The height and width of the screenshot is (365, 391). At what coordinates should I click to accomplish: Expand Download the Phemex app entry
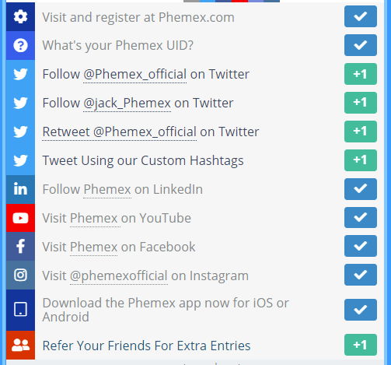194,310
